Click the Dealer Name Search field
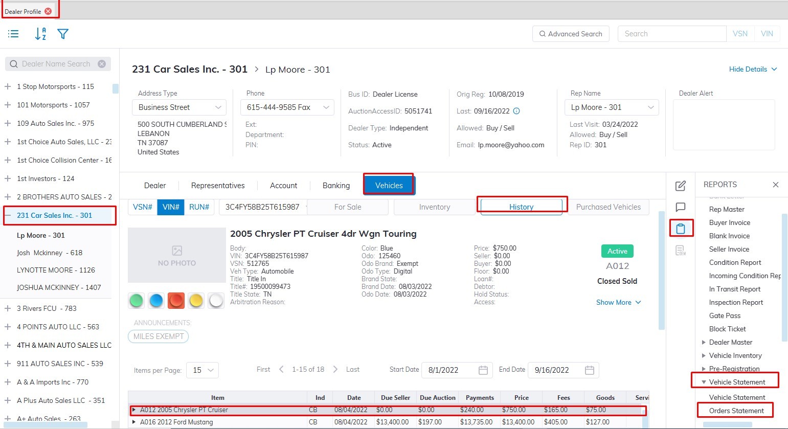788x429 pixels. pos(56,64)
